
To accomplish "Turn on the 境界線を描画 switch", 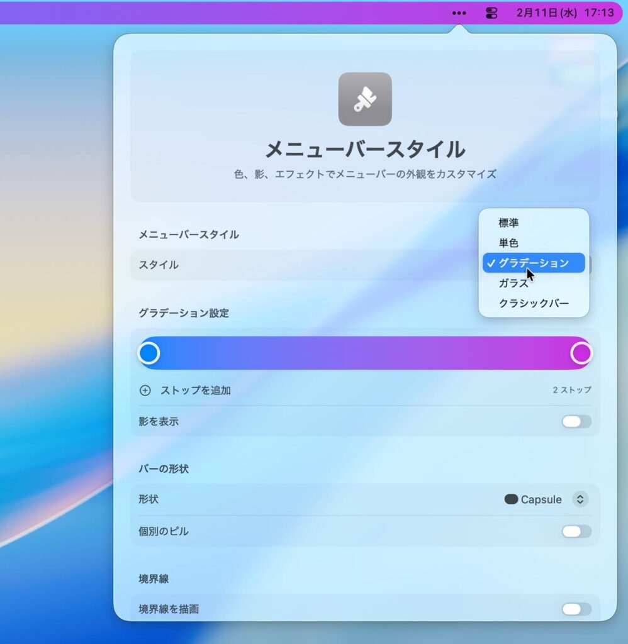I will 576,609.
